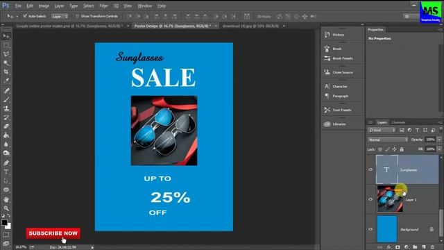Select the Path Selection tool
Viewport: 444px width, 250px height.
tap(6, 181)
